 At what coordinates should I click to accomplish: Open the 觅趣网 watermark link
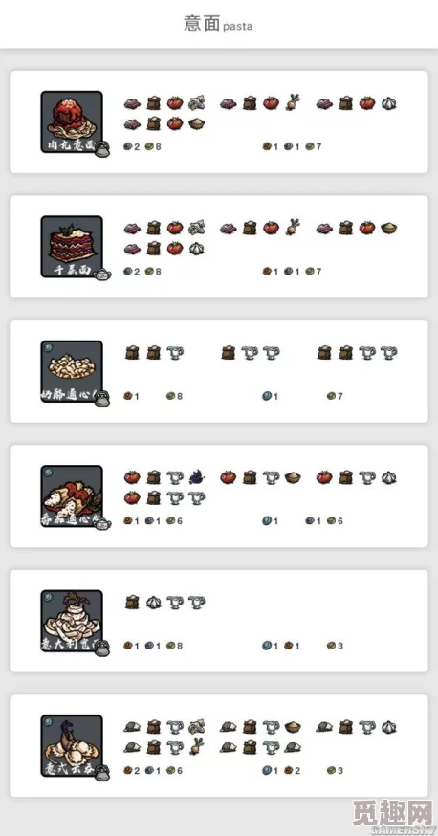point(393,813)
